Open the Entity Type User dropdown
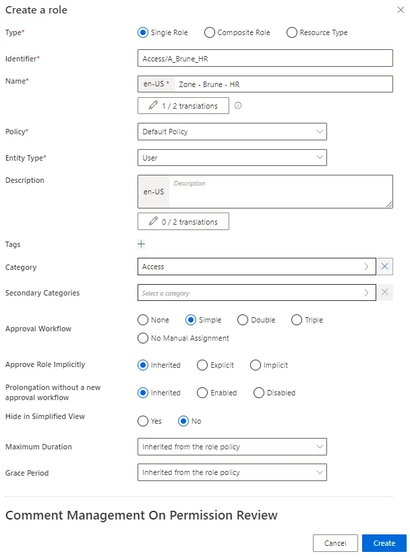Image resolution: width=410 pixels, height=558 pixels. coord(232,158)
